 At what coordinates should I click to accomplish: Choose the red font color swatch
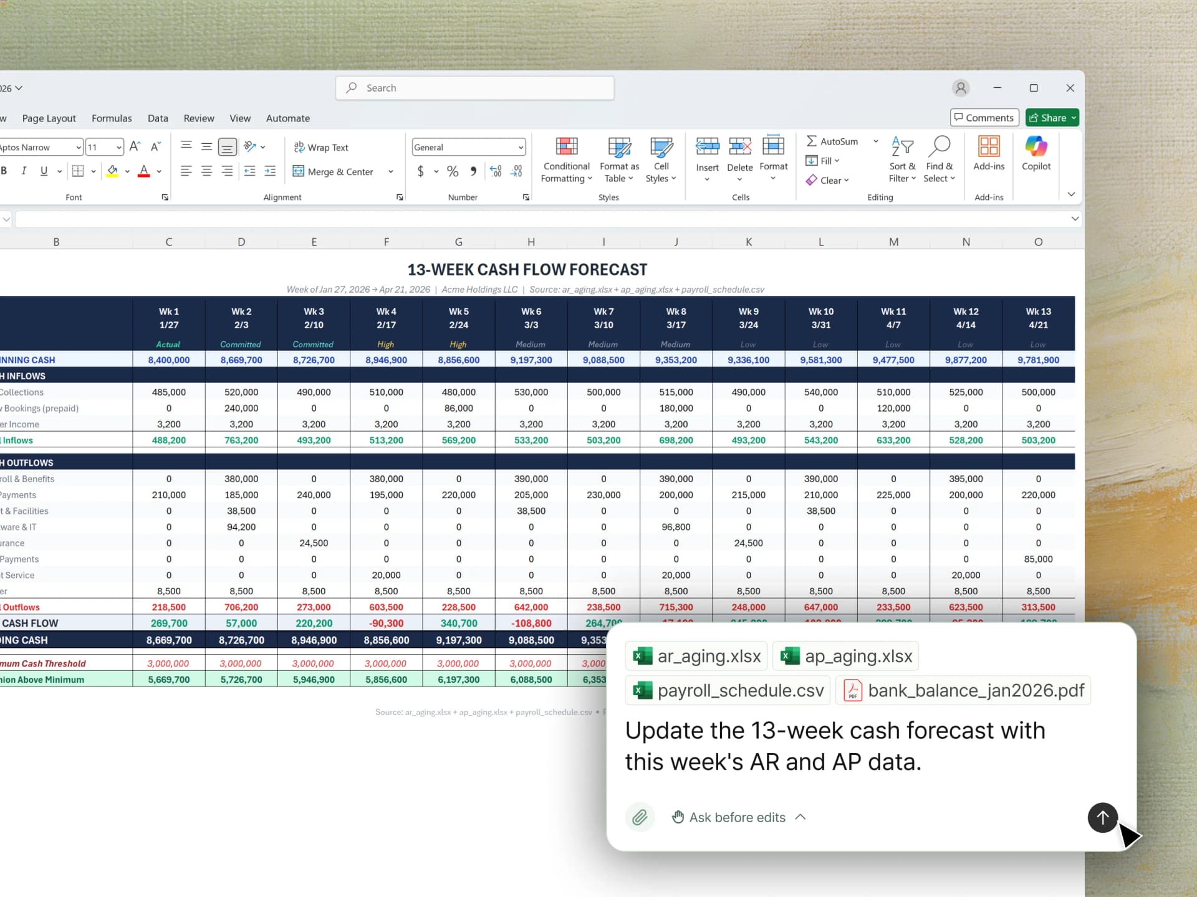pyautogui.click(x=142, y=171)
